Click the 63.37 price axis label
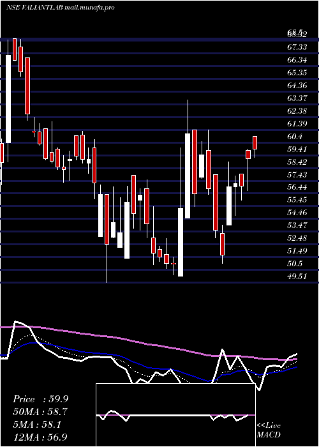Screen dimensions: 319x447 point(297,98)
